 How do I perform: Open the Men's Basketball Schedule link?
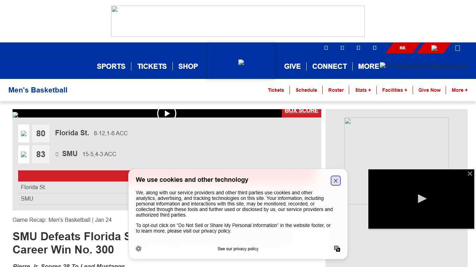306,90
